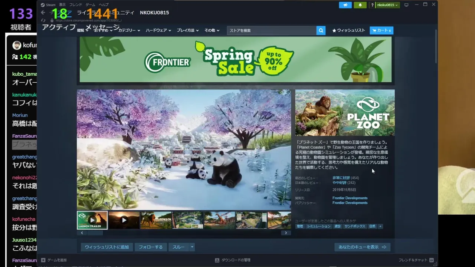Click the 管理 tag
Screen dimensions: 475x267
[300, 226]
